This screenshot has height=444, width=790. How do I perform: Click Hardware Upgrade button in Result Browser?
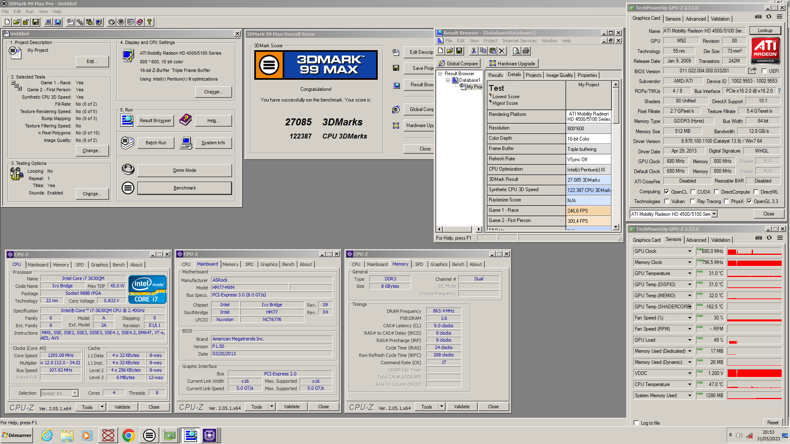click(x=512, y=63)
